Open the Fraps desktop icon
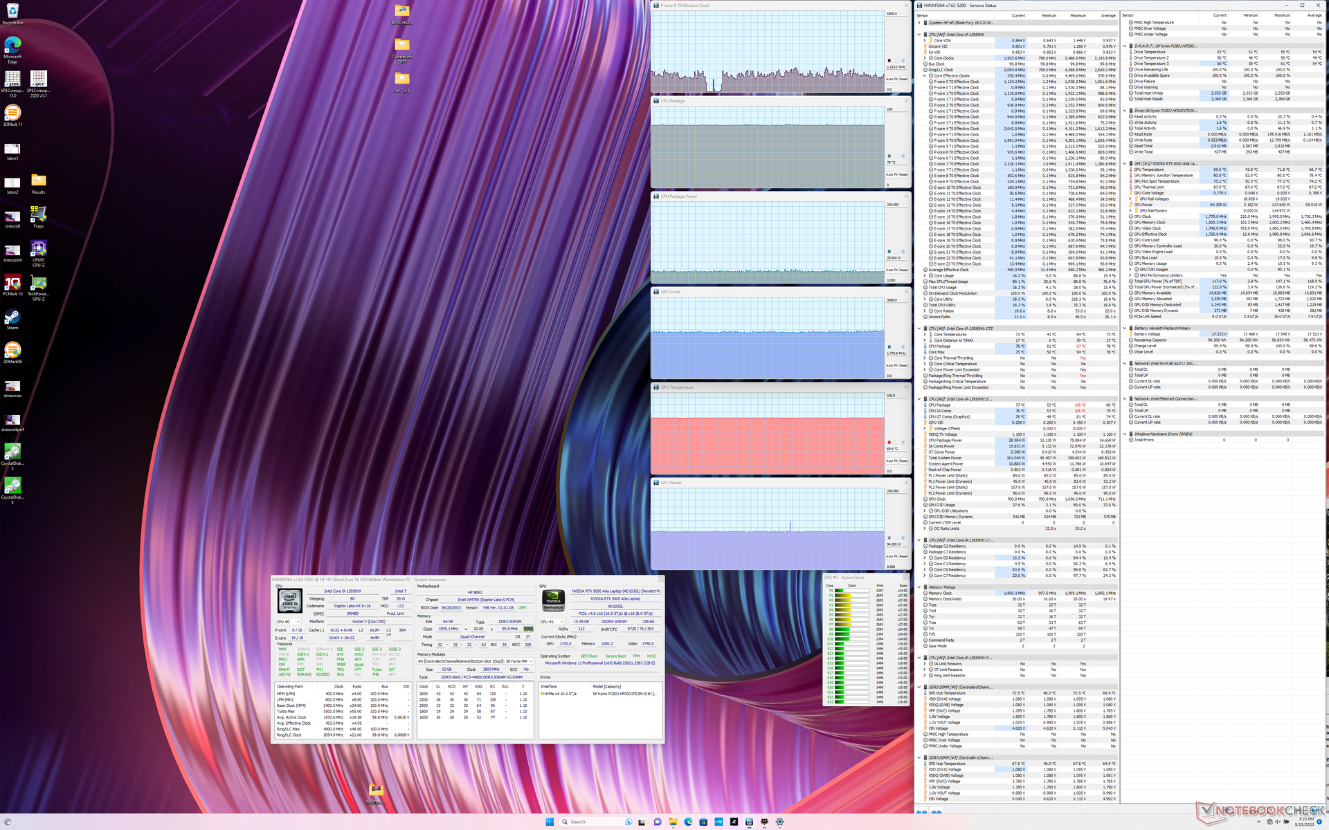Screen dimensions: 1329x830 pos(38,214)
